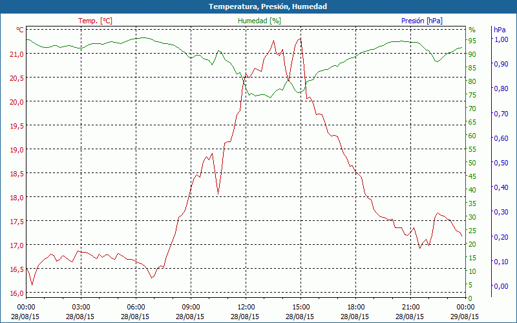The height and width of the screenshot is (323, 517).
Task: Click the 0,20 pressure axis value
Action: [x=501, y=236]
